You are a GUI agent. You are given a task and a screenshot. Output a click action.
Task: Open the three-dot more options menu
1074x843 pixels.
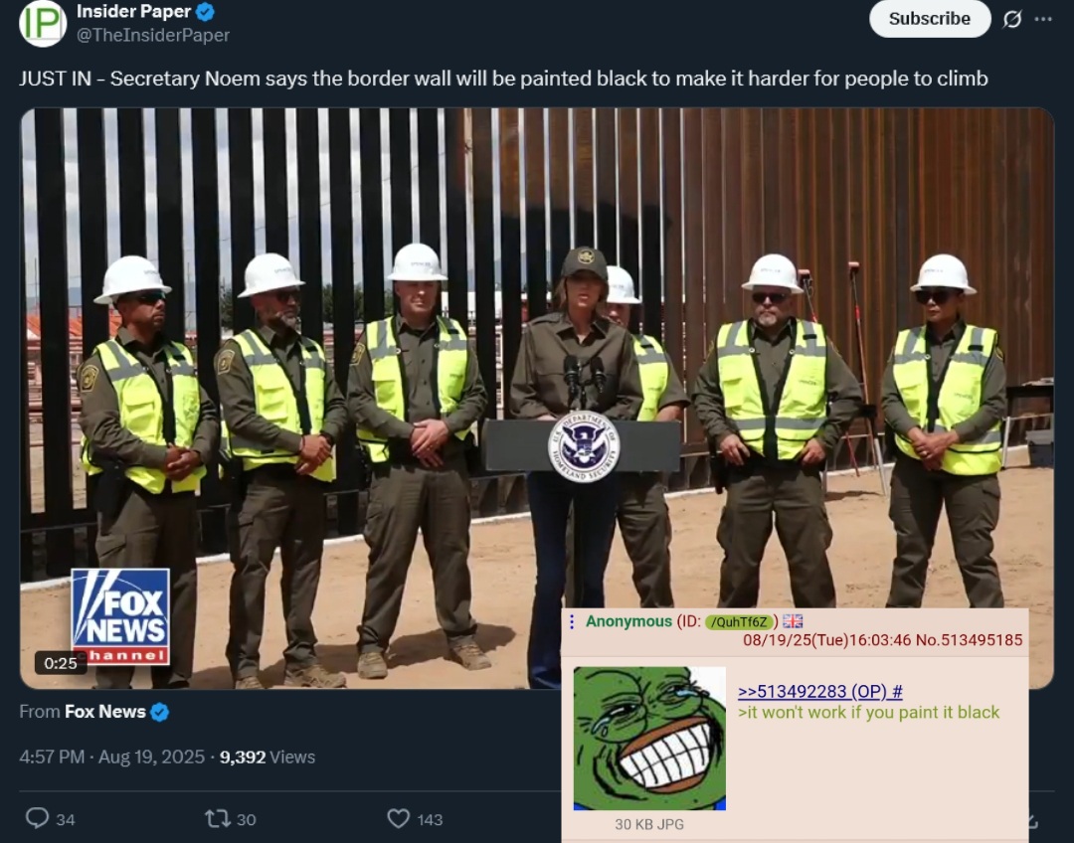(x=1043, y=19)
